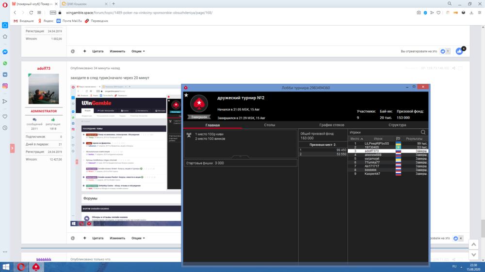The width and height of the screenshot is (485, 272).
Task: Open WhatsApp from the Opera sidebar
Action: coord(5,63)
